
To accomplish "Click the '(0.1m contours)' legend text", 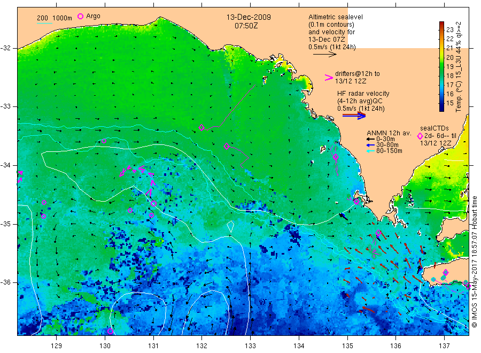I will (x=331, y=25).
